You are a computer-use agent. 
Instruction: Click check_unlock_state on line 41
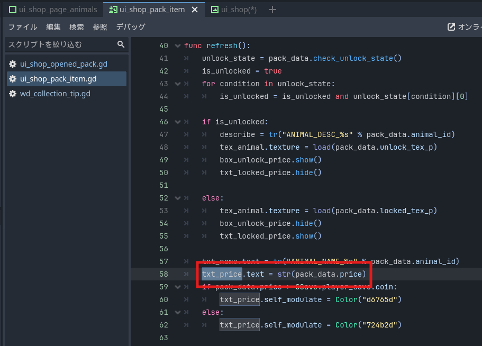click(353, 58)
